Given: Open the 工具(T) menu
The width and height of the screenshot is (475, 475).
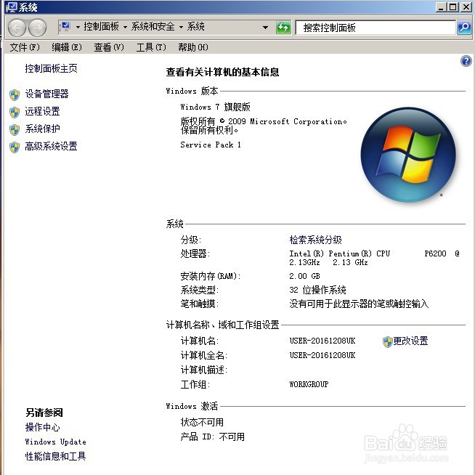Looking at the screenshot, I should (x=151, y=47).
